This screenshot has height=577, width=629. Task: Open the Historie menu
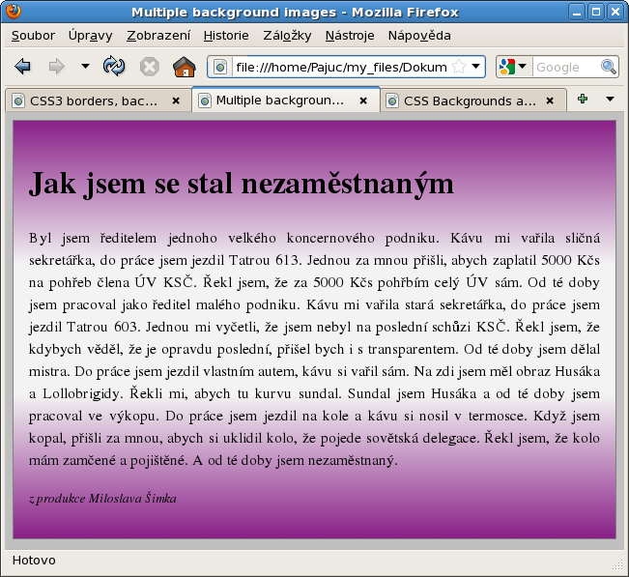[x=226, y=36]
